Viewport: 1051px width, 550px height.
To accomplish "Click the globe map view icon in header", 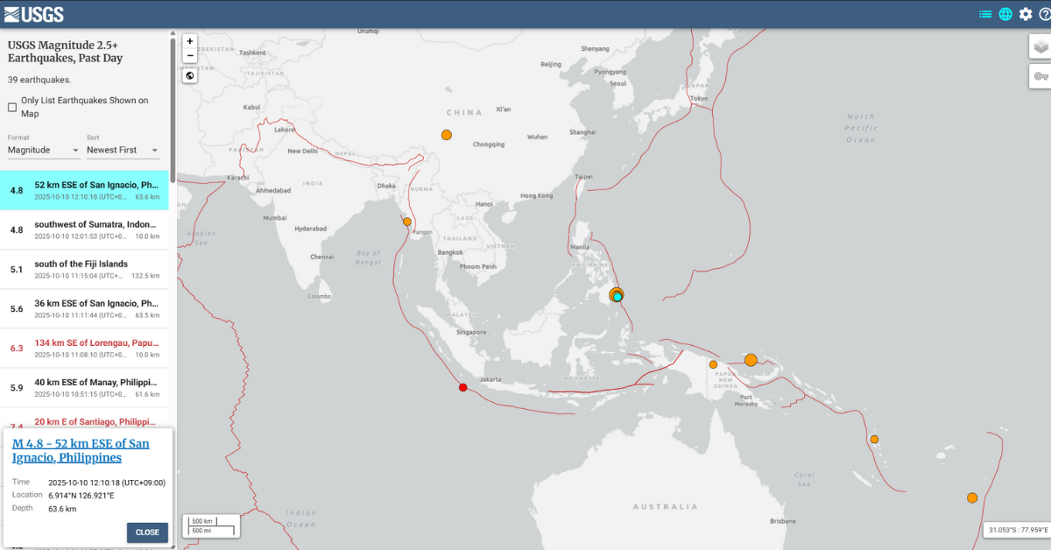I will [x=1005, y=14].
